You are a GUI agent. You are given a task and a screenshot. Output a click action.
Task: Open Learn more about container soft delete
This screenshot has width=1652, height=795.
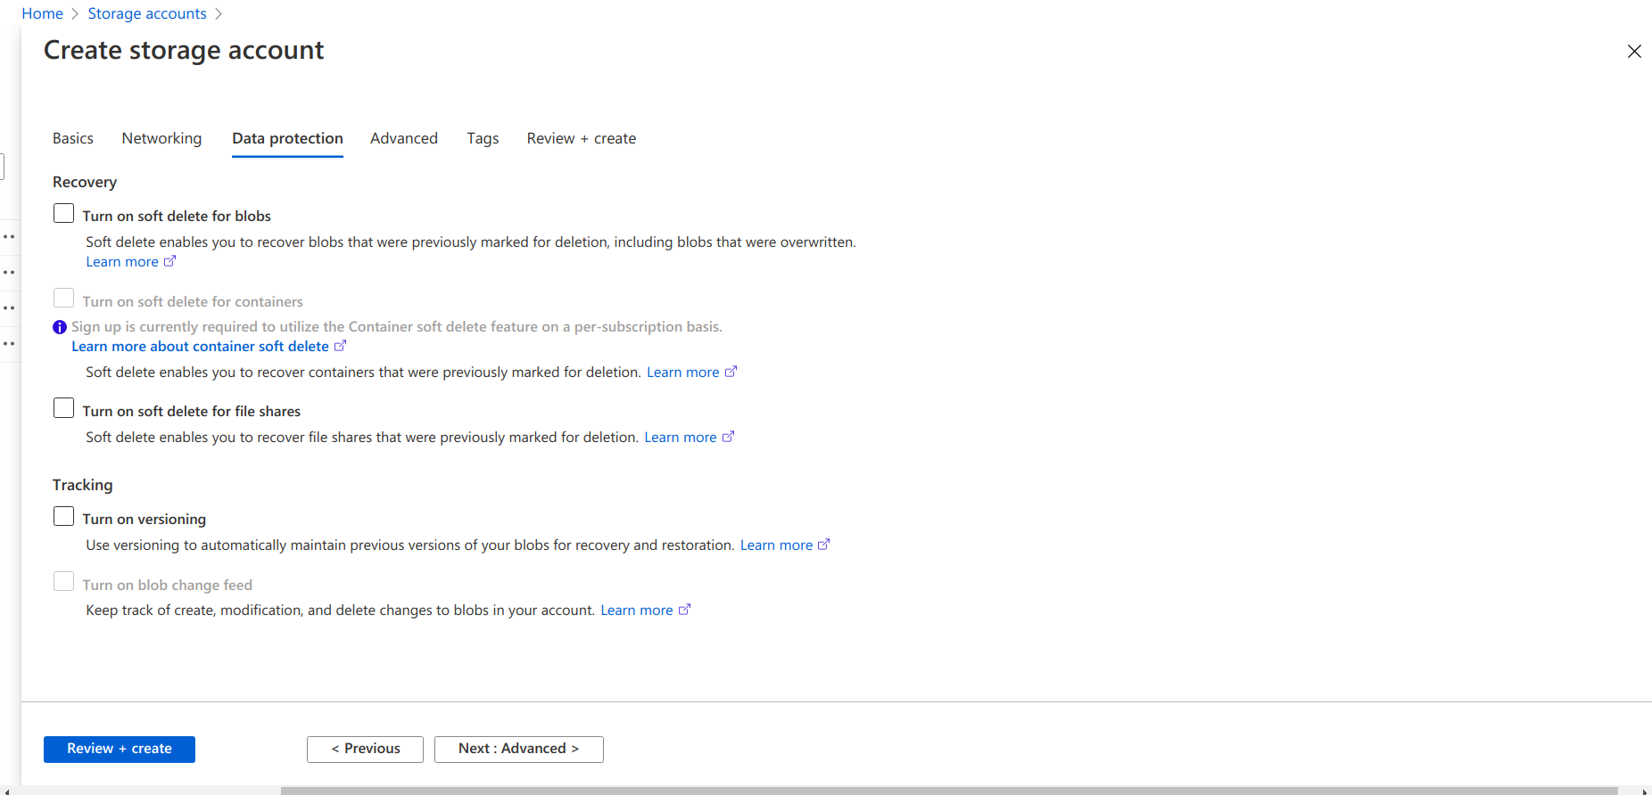(200, 346)
